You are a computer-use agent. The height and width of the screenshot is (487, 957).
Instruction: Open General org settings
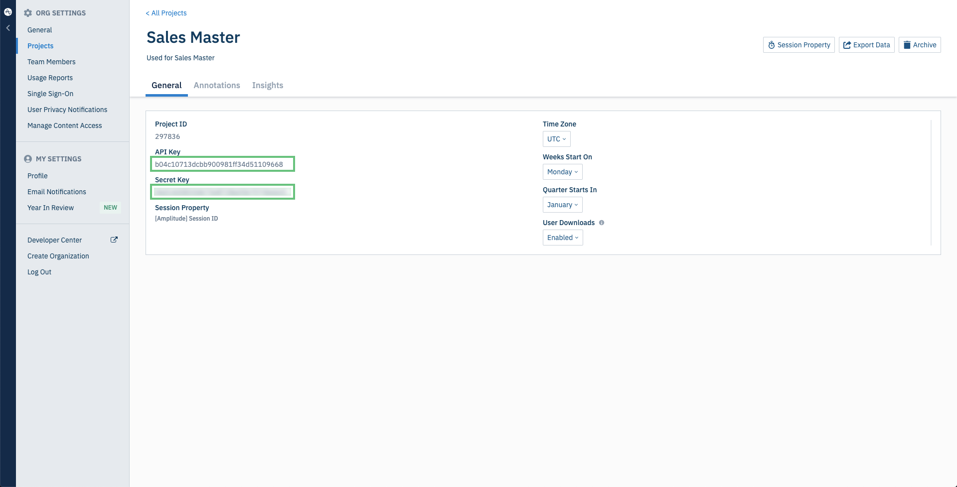40,30
